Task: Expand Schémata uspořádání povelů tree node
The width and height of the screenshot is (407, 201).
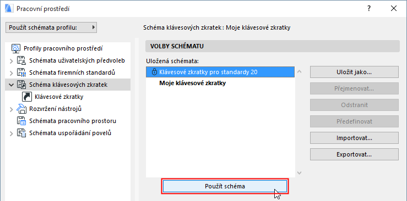Action: pyautogui.click(x=11, y=133)
